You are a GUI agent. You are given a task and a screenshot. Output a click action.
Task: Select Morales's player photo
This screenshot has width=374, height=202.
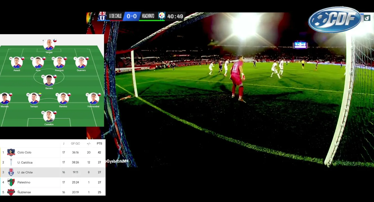[x=5, y=99]
